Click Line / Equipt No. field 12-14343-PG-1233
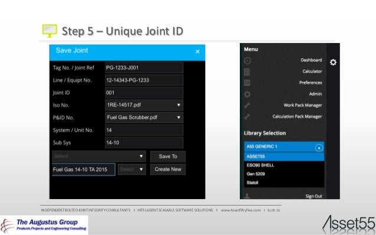The height and width of the screenshot is (235, 376). 144,80
